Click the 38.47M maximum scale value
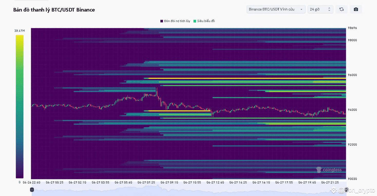Screen dimensions: 377x196 click(x=20, y=31)
